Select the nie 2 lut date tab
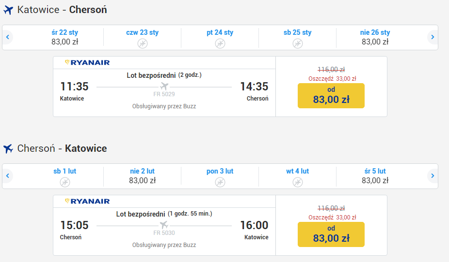The height and width of the screenshot is (262, 449). (x=143, y=176)
